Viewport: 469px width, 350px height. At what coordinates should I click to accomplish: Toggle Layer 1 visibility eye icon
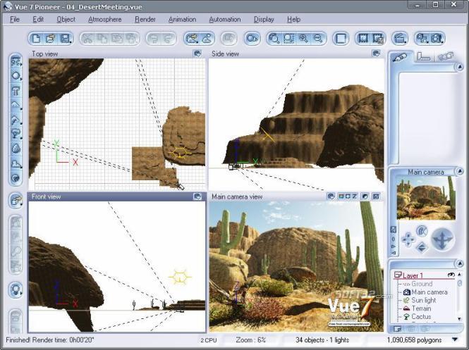451,275
